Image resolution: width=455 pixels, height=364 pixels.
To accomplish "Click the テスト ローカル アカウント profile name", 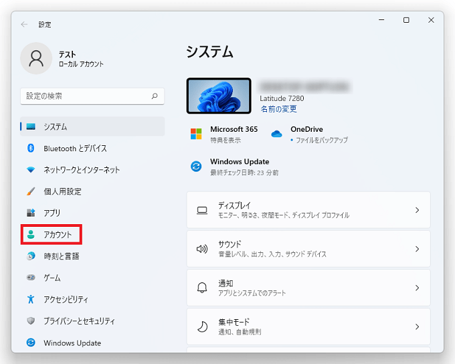I will [81, 59].
